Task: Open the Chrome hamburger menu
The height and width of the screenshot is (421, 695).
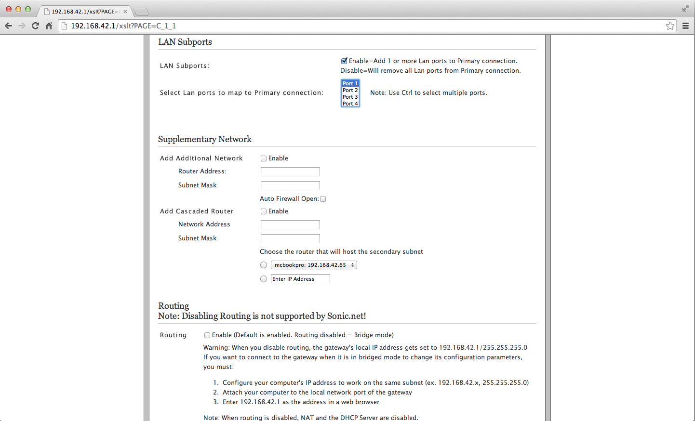Action: point(685,26)
